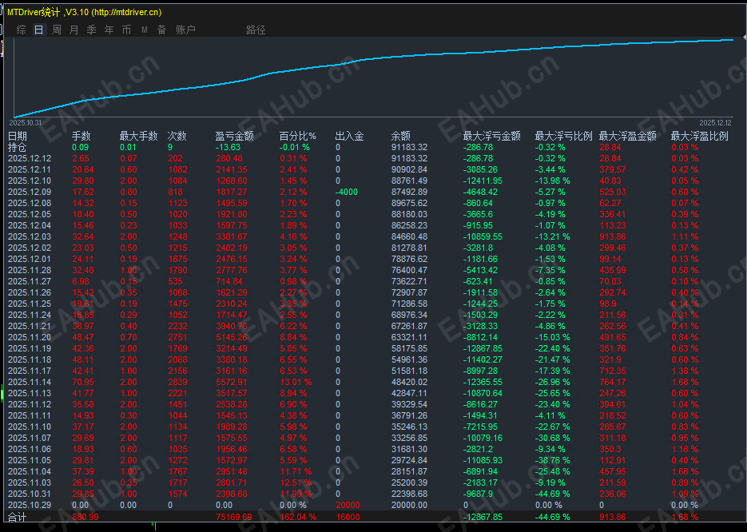This screenshot has height=532, width=747.
Task: Click the 最大浮亏比例 column header
Action: click(x=563, y=137)
